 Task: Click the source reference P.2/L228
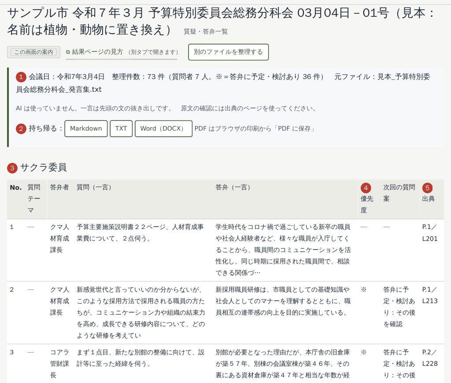(430, 358)
